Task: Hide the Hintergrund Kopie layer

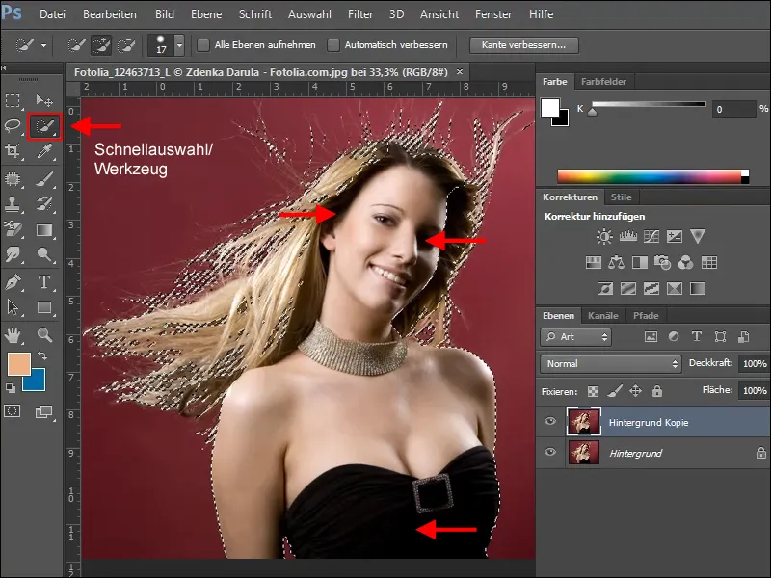Action: pos(550,421)
